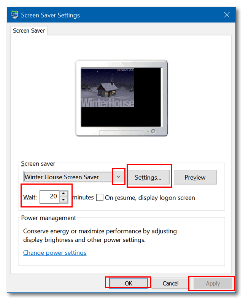Click the Settings... button
243x300 pixels.
(x=148, y=177)
